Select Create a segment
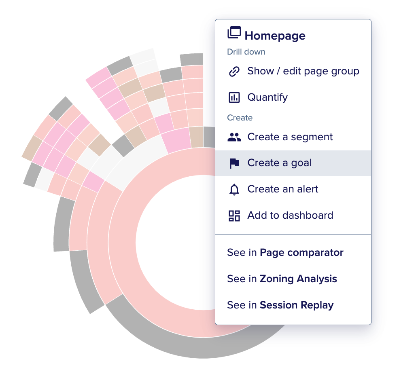This screenshot has height=376, width=399. [290, 137]
